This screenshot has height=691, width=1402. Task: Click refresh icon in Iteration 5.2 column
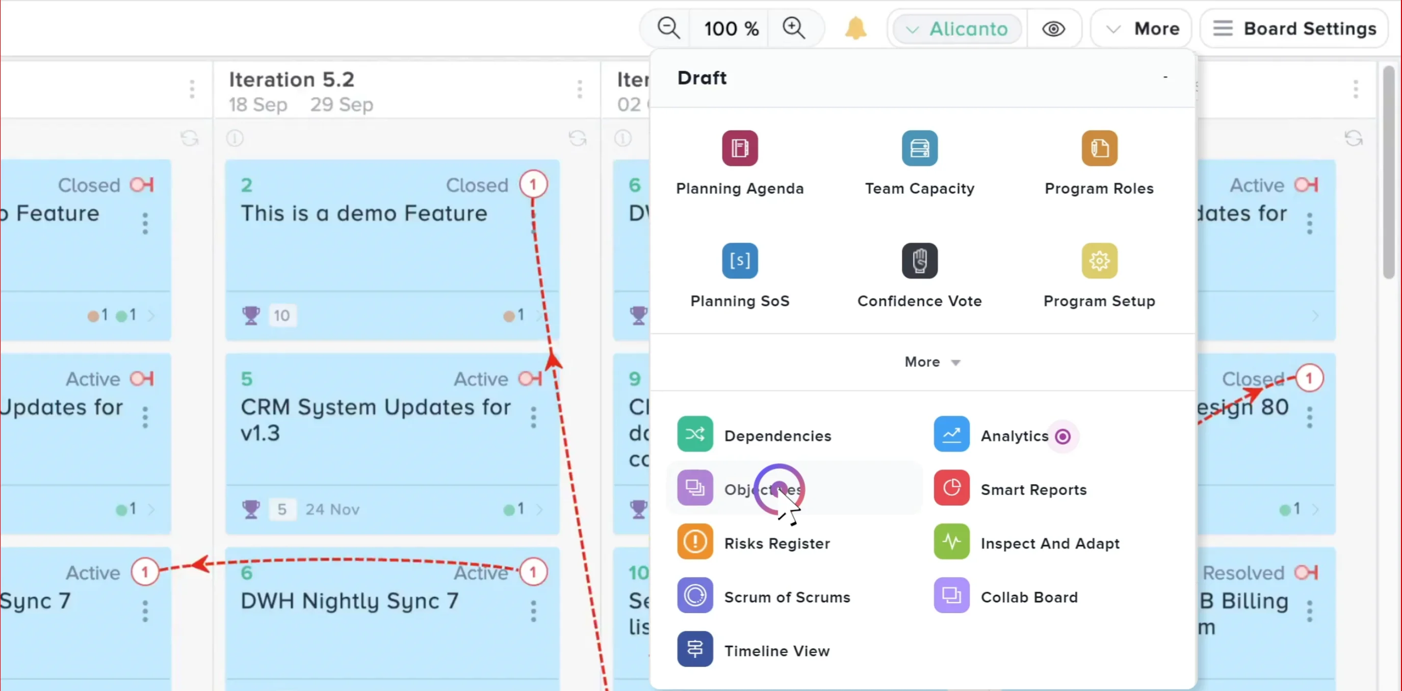(578, 138)
